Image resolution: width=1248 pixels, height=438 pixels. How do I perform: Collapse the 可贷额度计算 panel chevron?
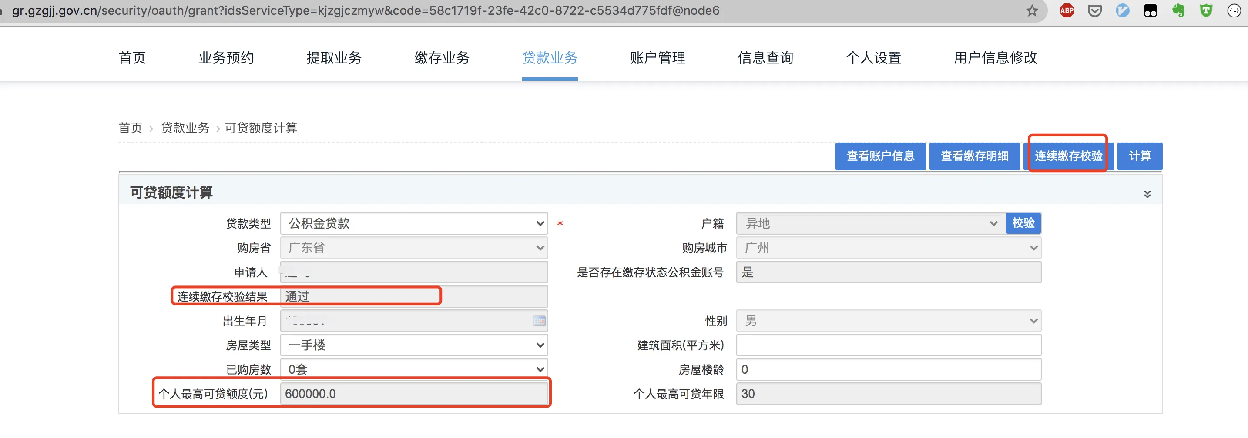pyautogui.click(x=1147, y=194)
